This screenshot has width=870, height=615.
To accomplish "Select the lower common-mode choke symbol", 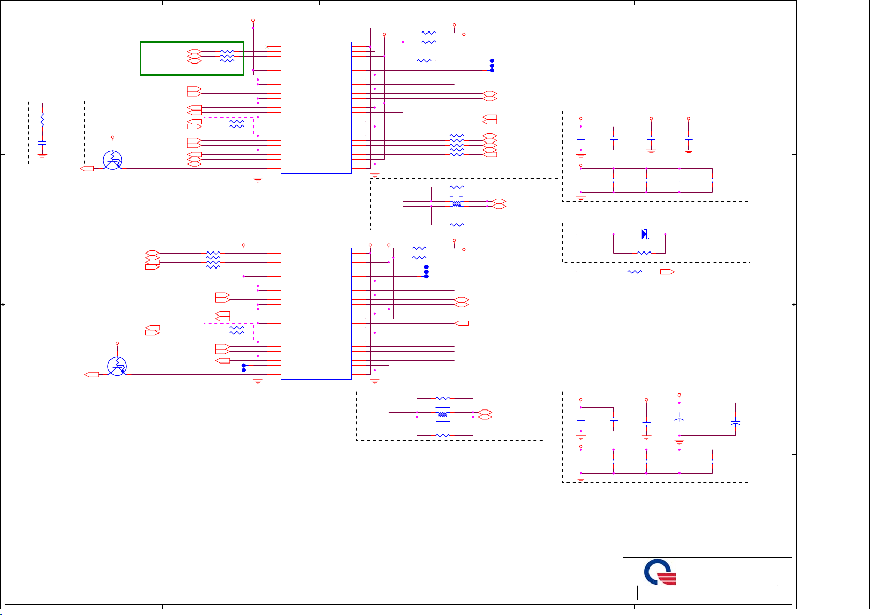I will pyautogui.click(x=442, y=415).
